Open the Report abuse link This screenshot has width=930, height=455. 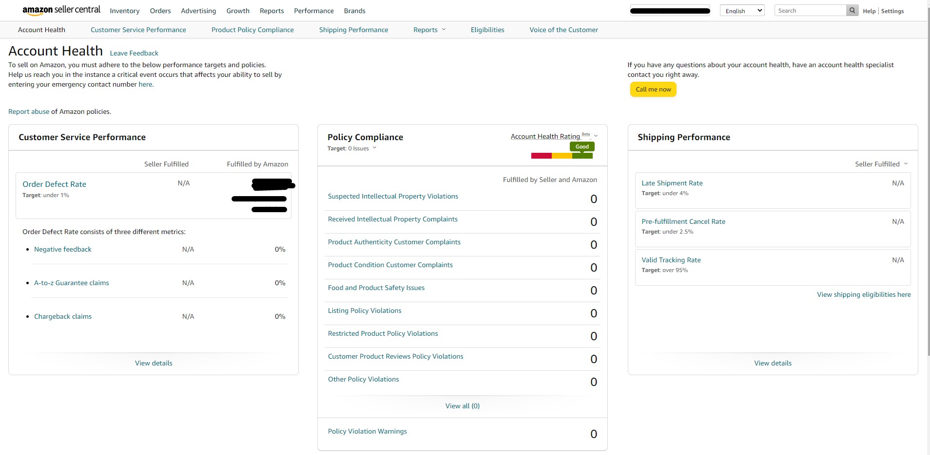point(29,111)
